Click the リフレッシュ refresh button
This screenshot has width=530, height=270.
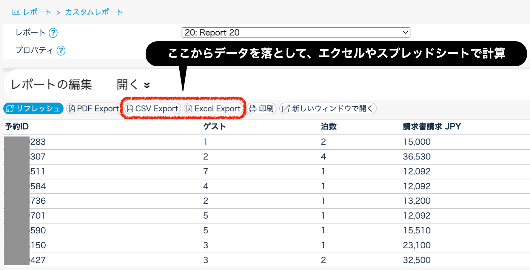33,108
